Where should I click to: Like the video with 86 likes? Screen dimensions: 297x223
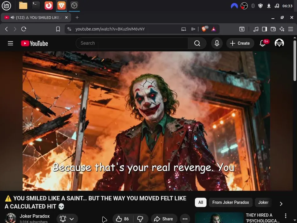[x=123, y=219]
